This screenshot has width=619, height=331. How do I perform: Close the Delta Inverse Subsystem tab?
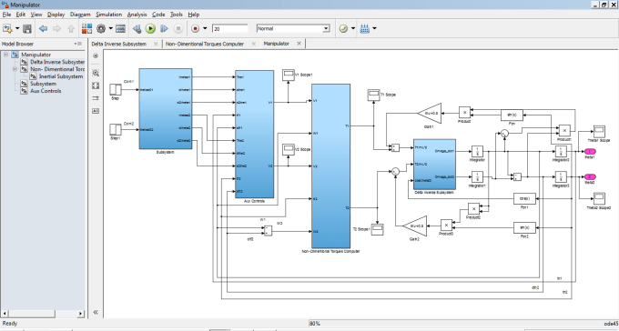click(156, 44)
